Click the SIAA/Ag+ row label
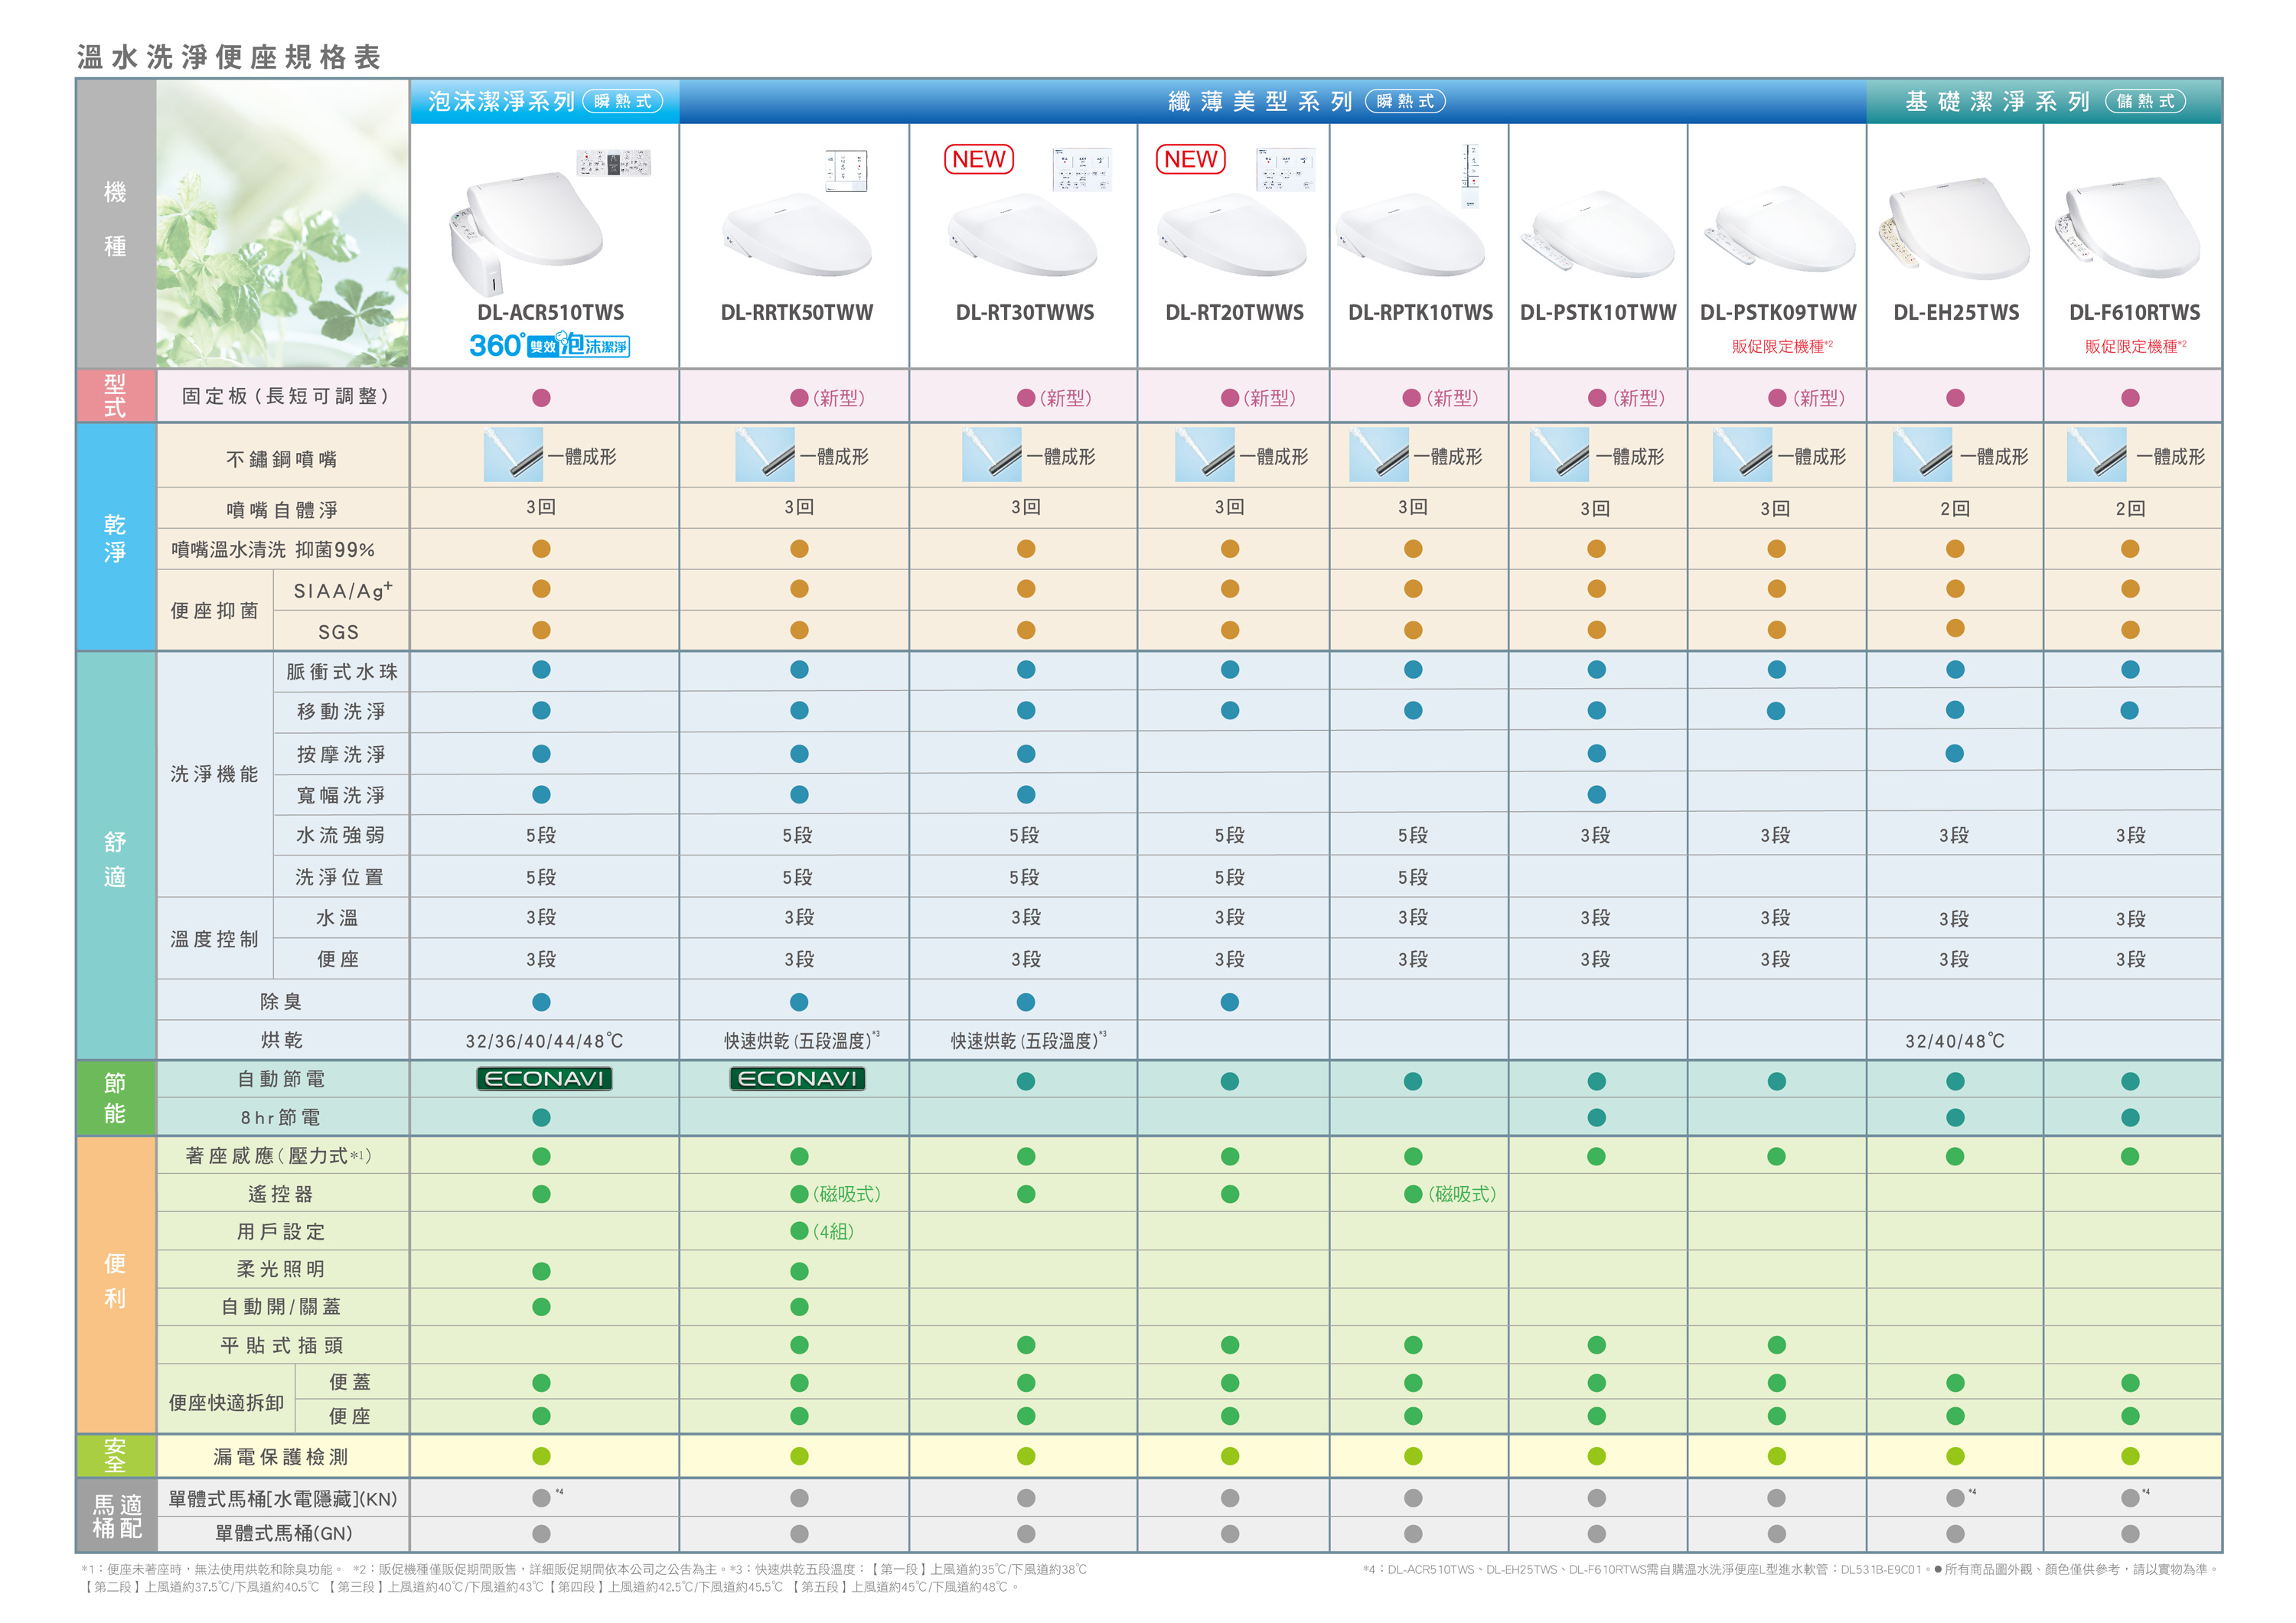This screenshot has width=2296, height=1623. (343, 590)
